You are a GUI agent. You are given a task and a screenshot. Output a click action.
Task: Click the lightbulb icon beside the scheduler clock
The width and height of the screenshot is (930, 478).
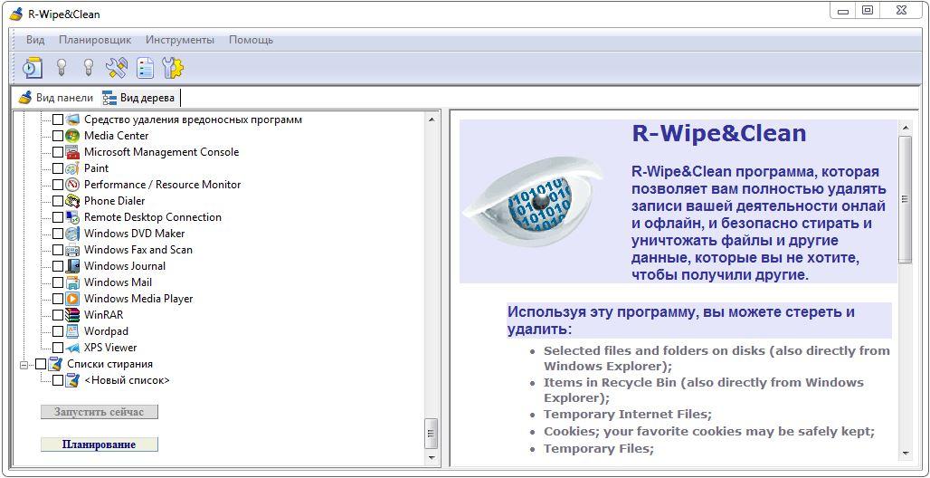click(61, 67)
